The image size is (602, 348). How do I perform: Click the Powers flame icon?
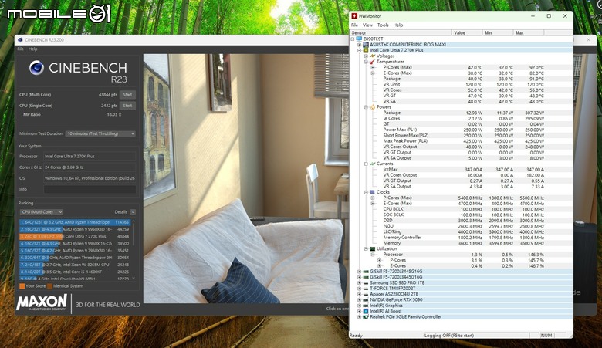pos(373,107)
